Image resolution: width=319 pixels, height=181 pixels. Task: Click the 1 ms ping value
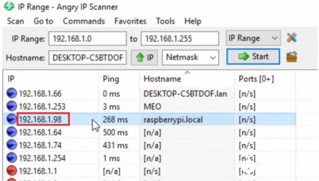[111, 158]
